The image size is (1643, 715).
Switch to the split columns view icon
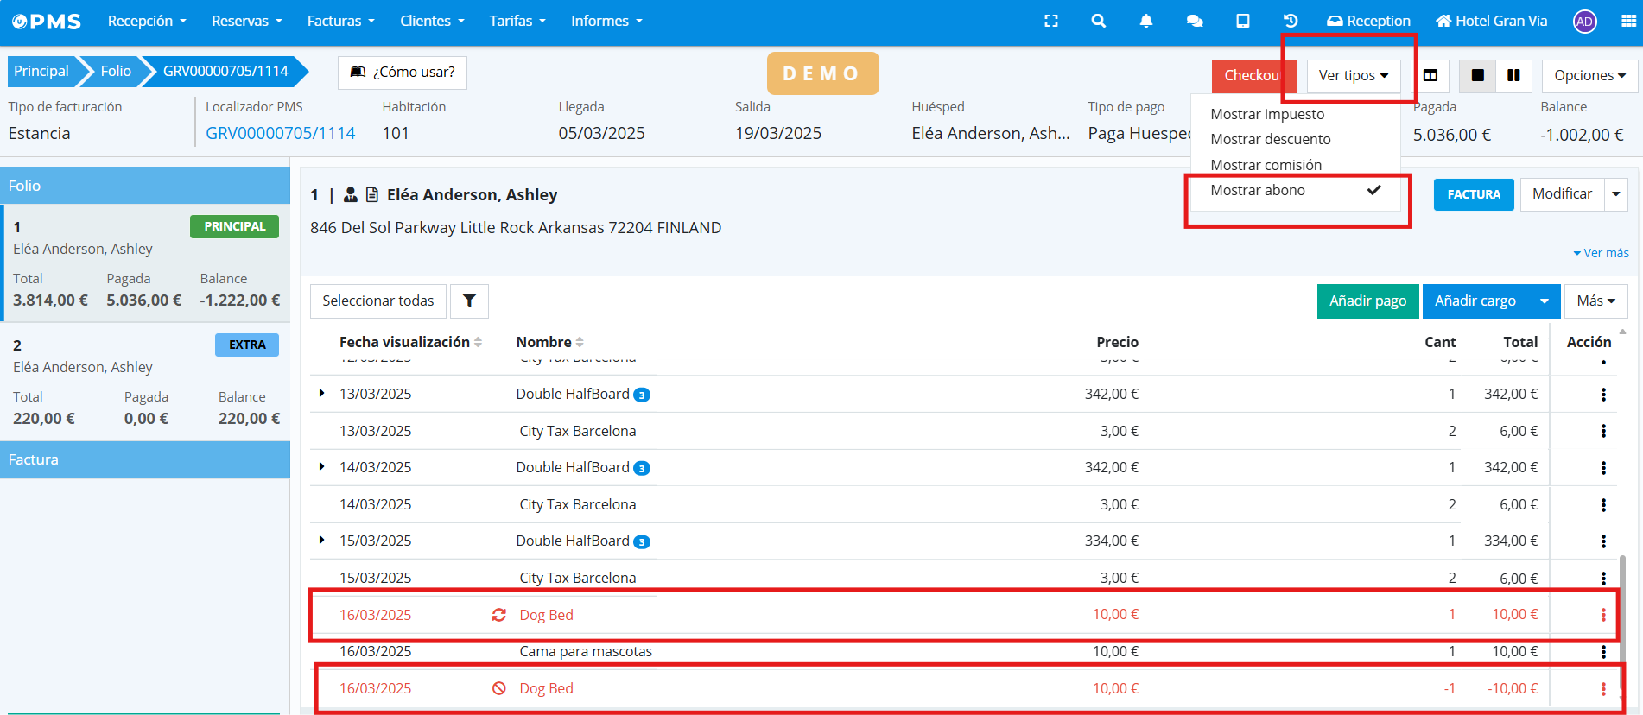click(x=1430, y=76)
